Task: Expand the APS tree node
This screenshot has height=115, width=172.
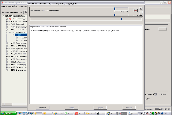Action: 7,43
